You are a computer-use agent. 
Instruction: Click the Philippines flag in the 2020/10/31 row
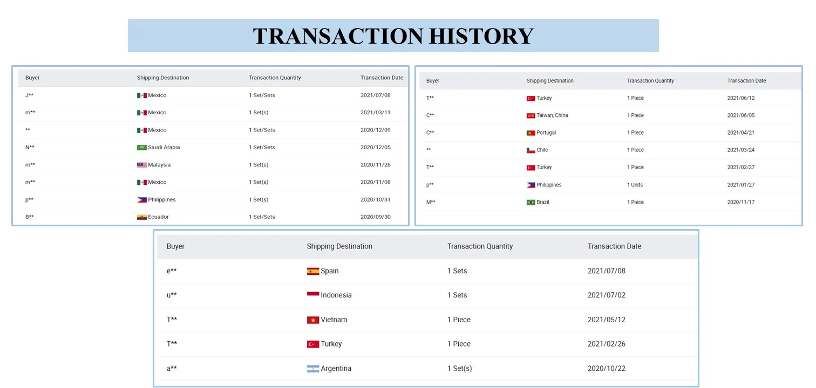(x=142, y=199)
